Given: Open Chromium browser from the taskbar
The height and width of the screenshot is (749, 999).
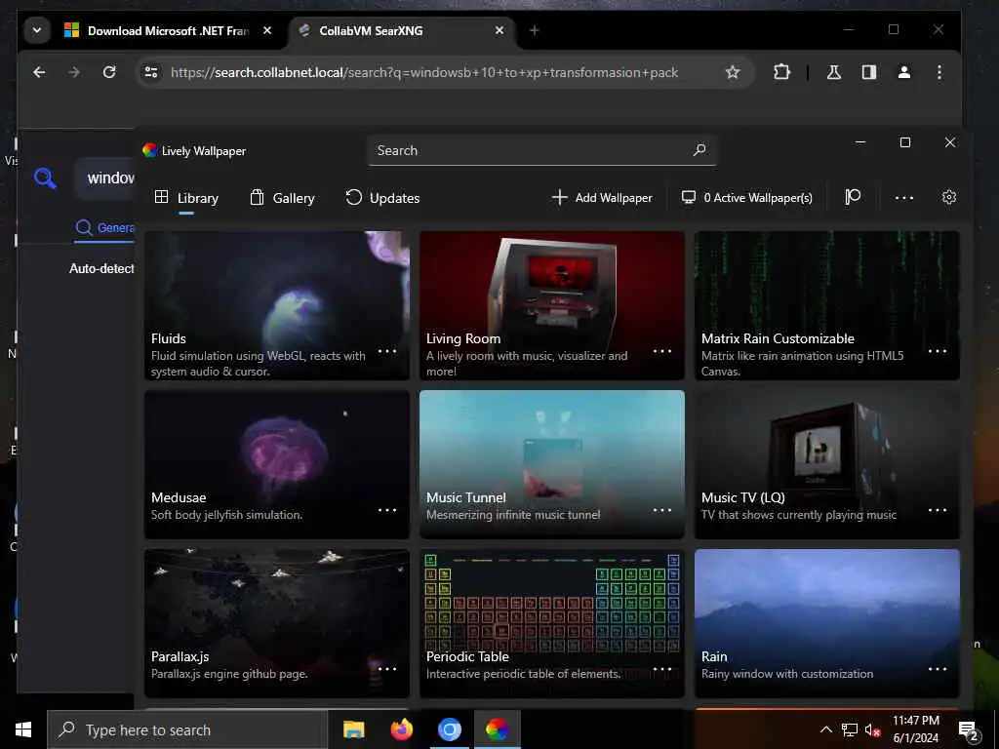Looking at the screenshot, I should [x=449, y=729].
